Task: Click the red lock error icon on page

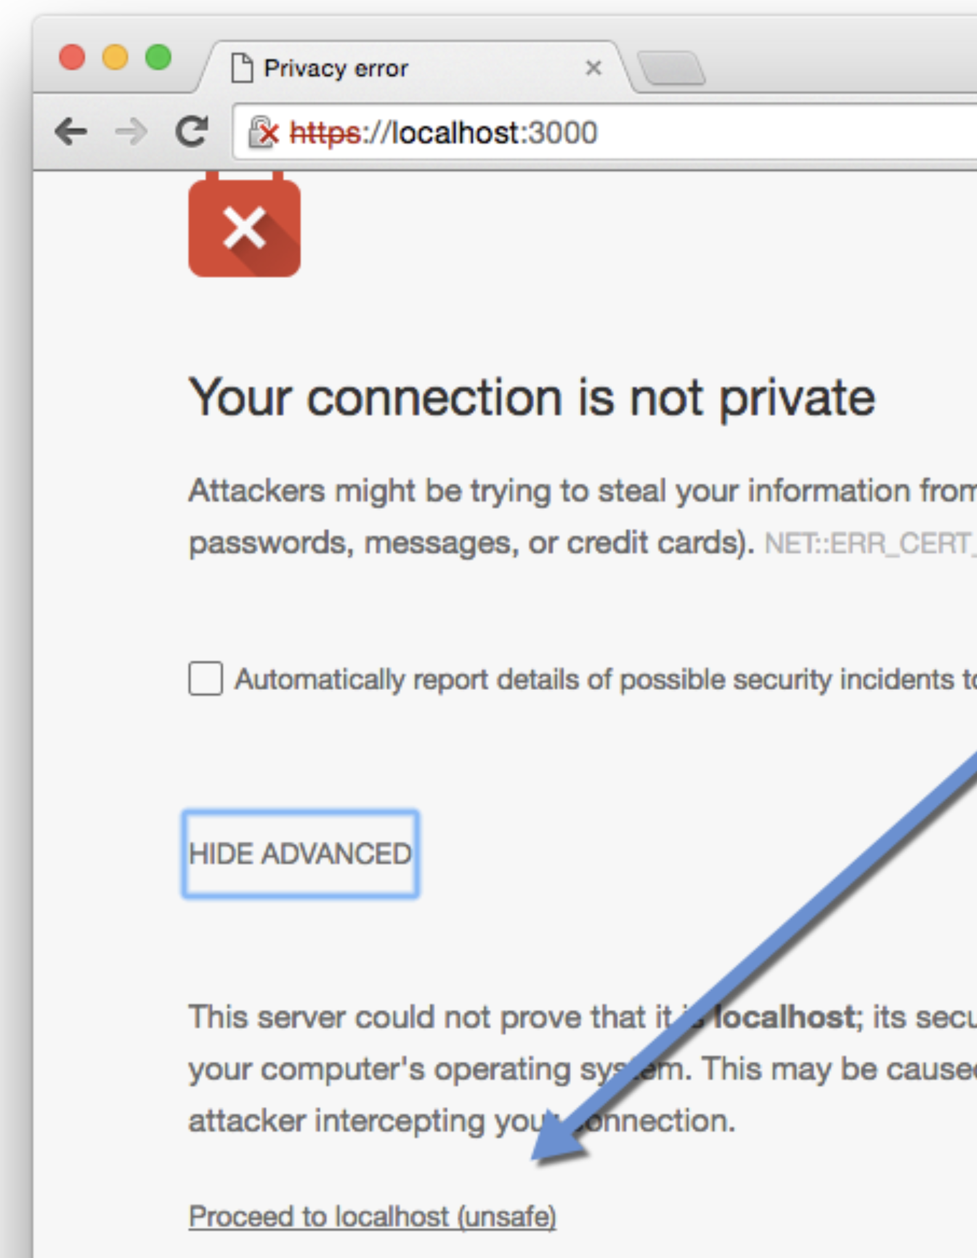Action: coord(245,227)
